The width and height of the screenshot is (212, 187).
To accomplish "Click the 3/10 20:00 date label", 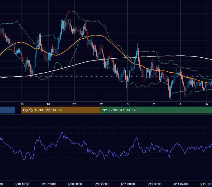I will click(x=75, y=184).
